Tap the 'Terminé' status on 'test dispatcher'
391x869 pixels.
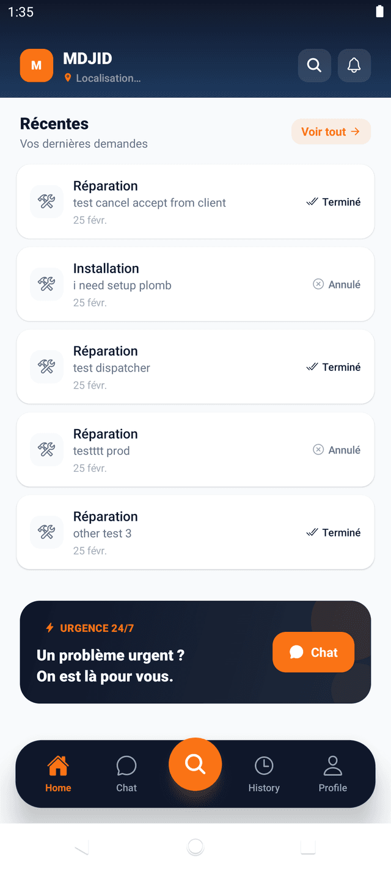tap(341, 367)
